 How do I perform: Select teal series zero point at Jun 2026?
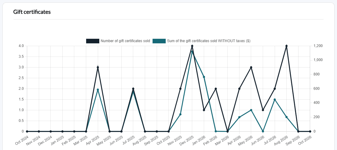pos(263,131)
